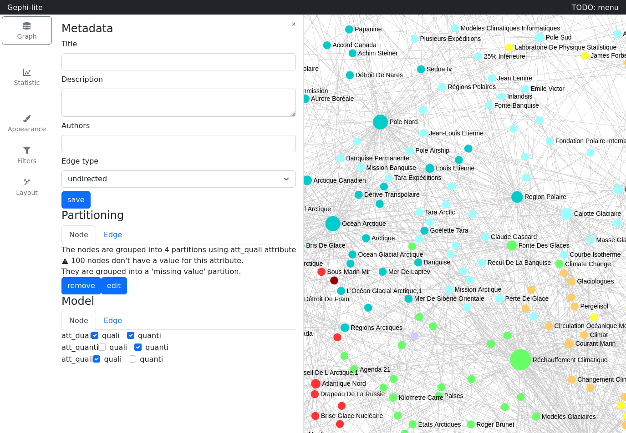626x433 pixels.
Task: Select the Pergélisol node
Action: [575, 306]
